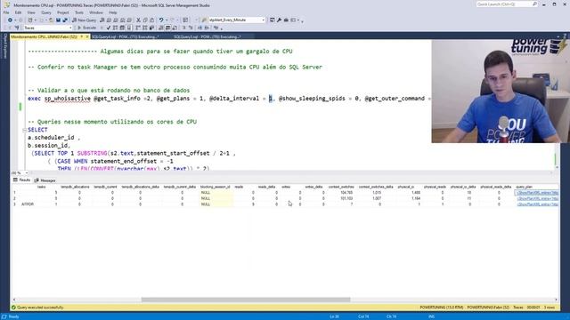The image size is (570, 320).
Task: Open the Undo history dropdown arrow
Action: (167, 20)
